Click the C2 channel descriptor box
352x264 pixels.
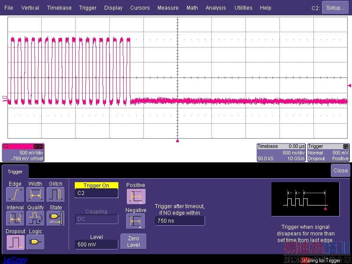coord(23,152)
